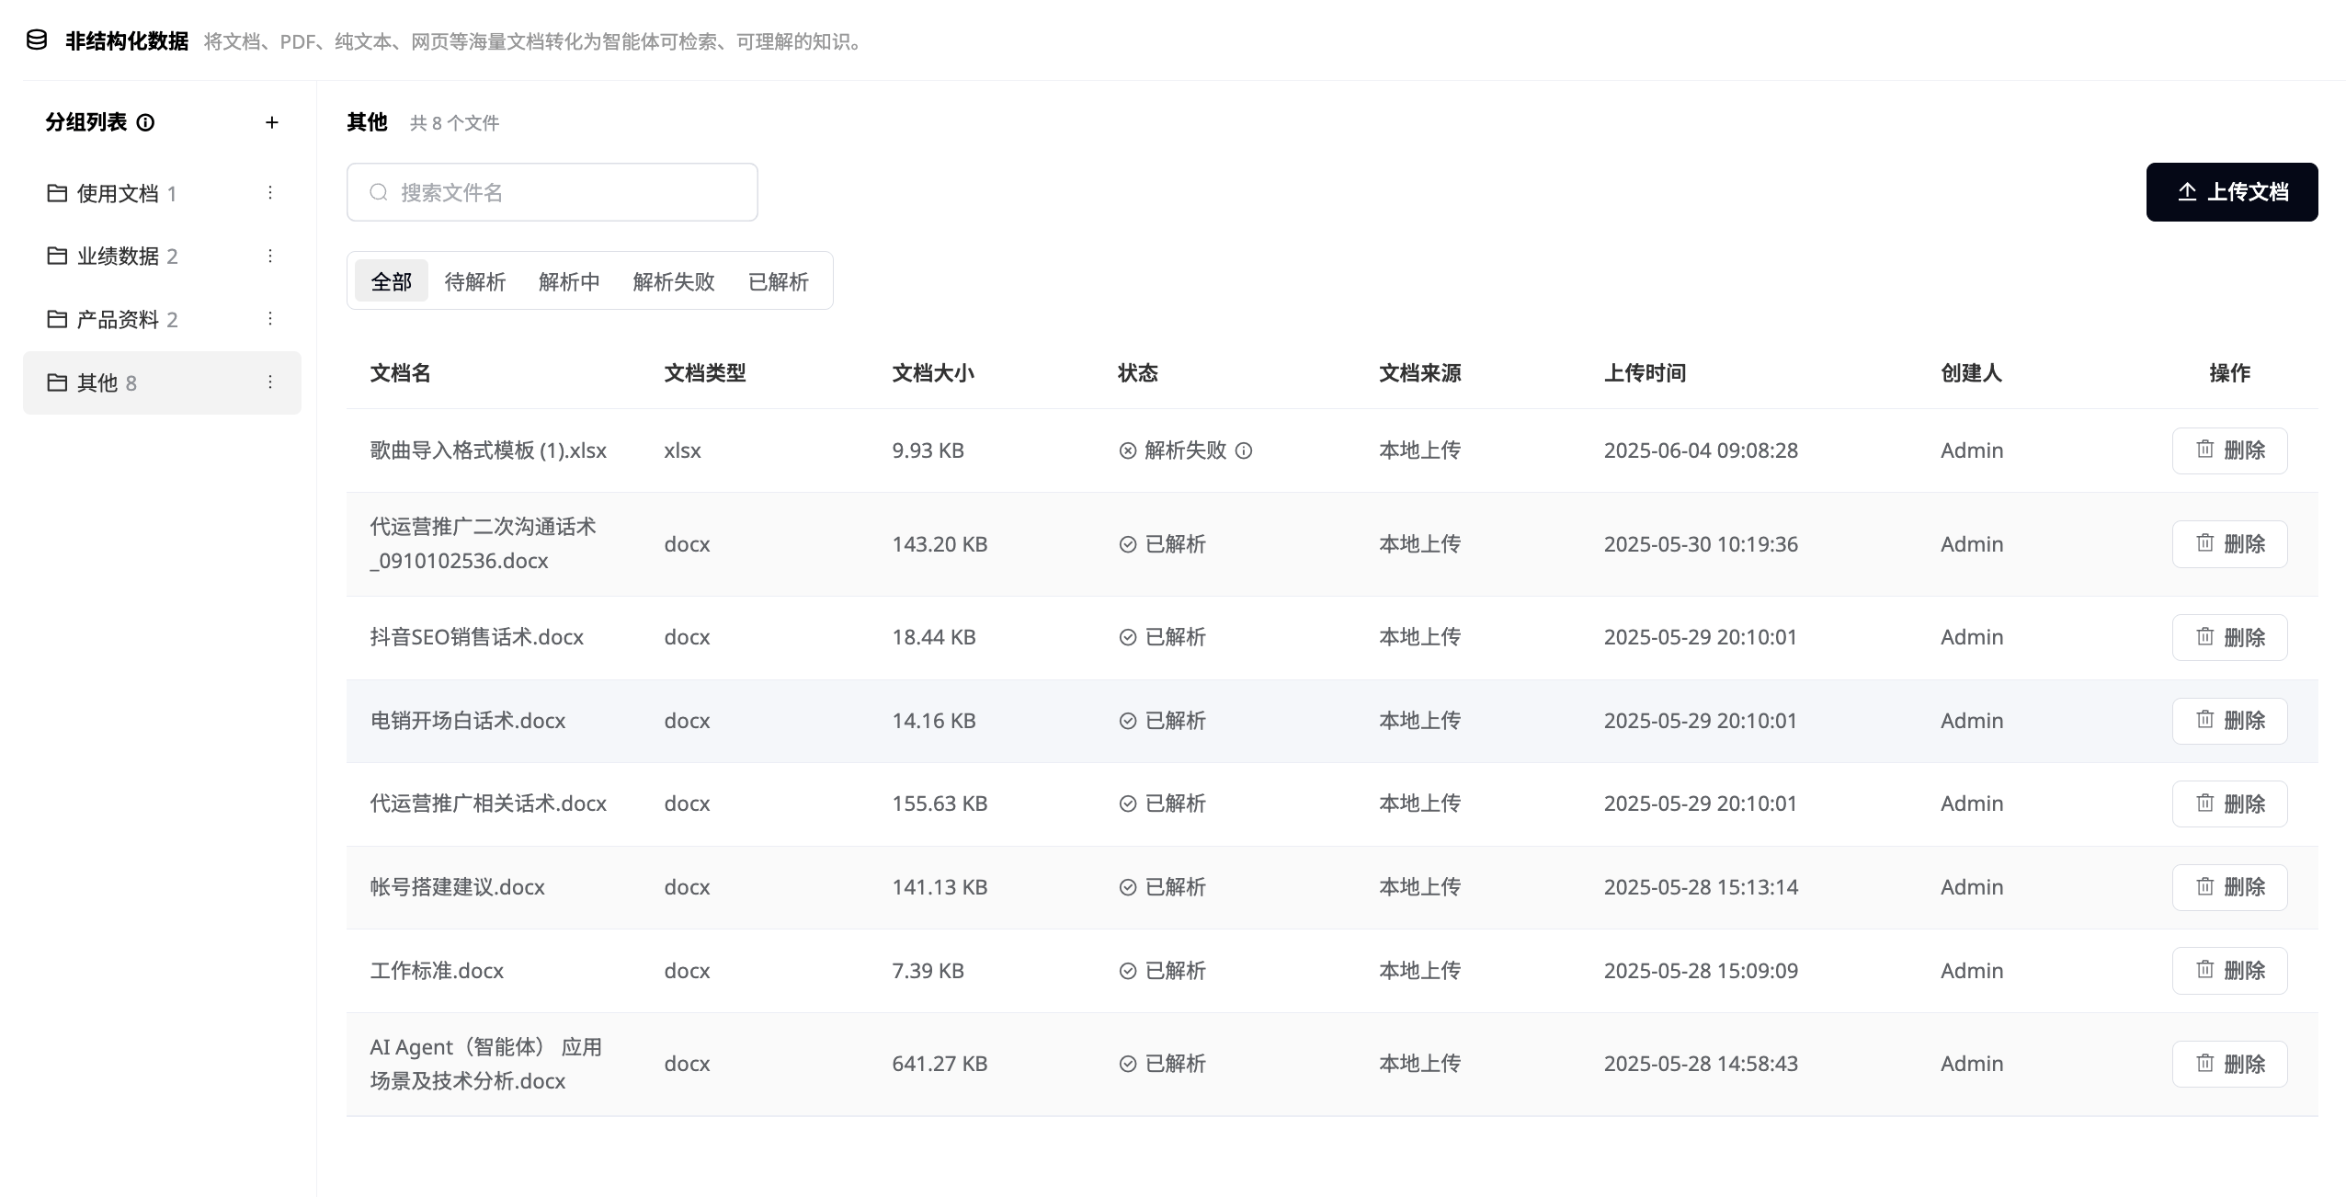
Task: Open three-dot menu for 业绩数据 group
Action: (x=270, y=256)
